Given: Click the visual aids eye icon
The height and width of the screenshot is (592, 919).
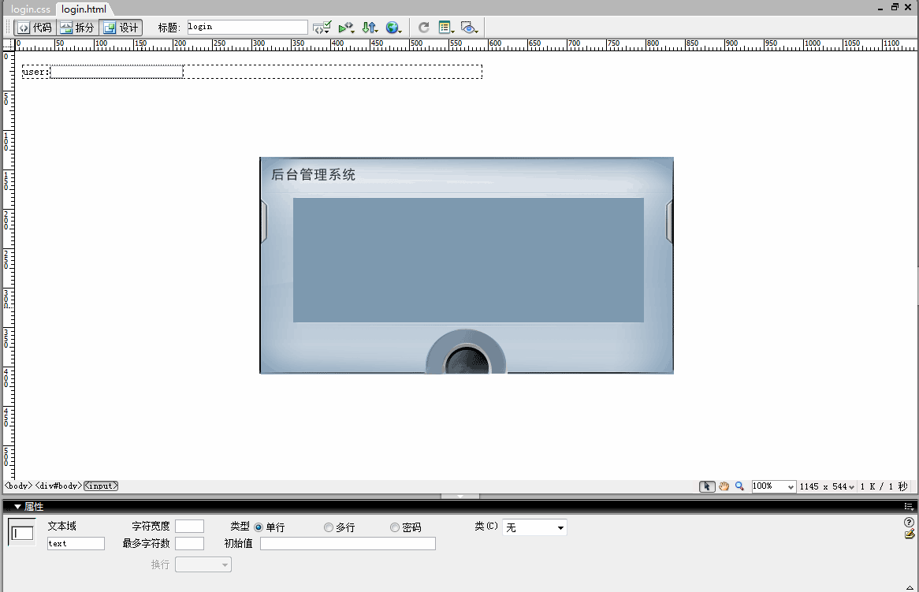Looking at the screenshot, I should click(469, 27).
